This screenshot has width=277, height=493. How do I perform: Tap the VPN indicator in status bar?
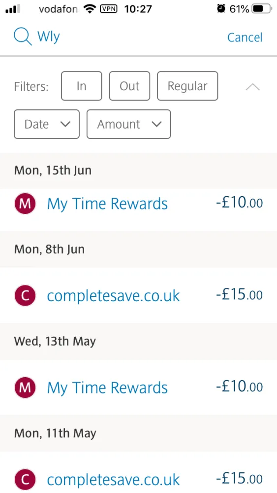[108, 9]
